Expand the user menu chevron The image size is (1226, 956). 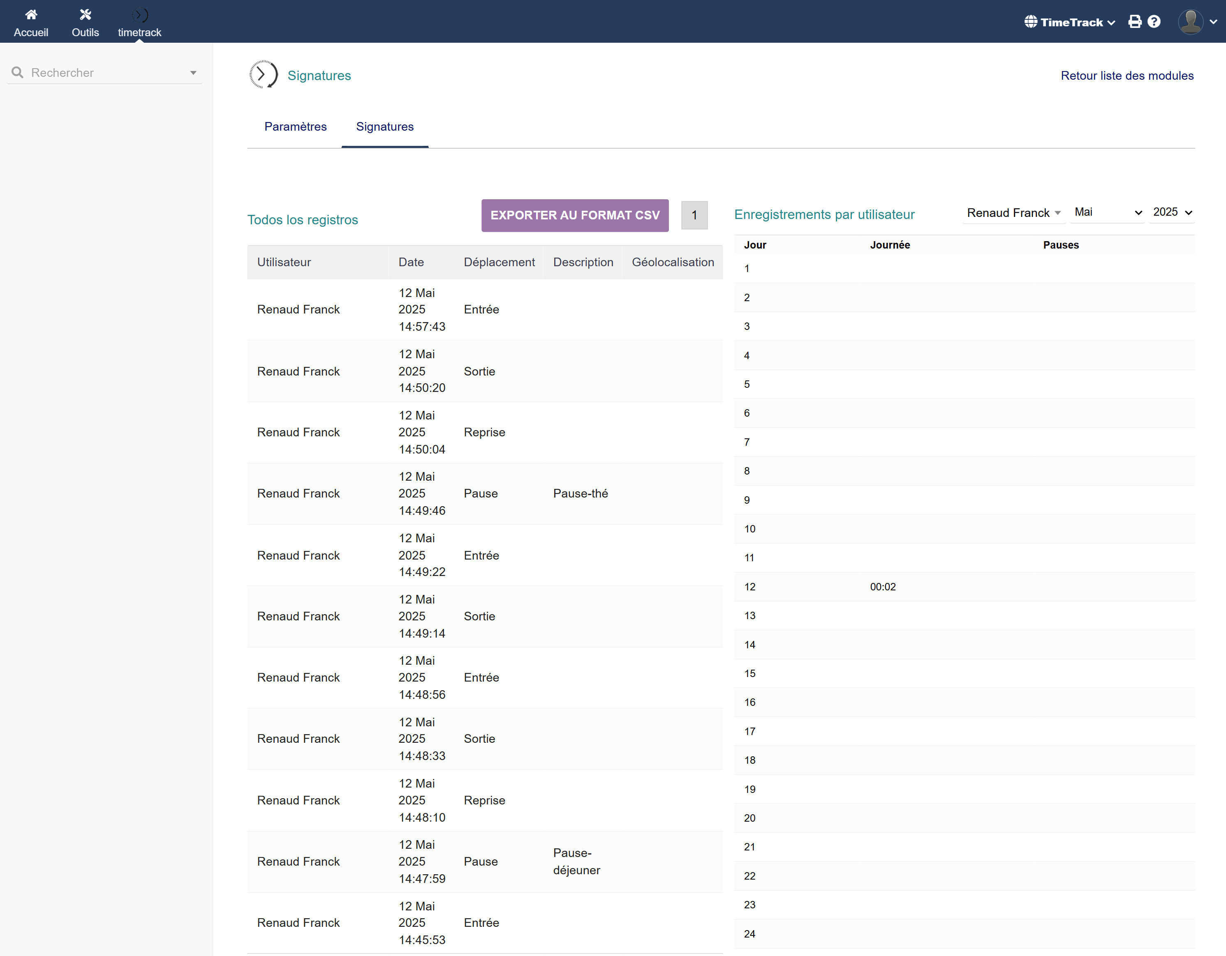click(1214, 22)
